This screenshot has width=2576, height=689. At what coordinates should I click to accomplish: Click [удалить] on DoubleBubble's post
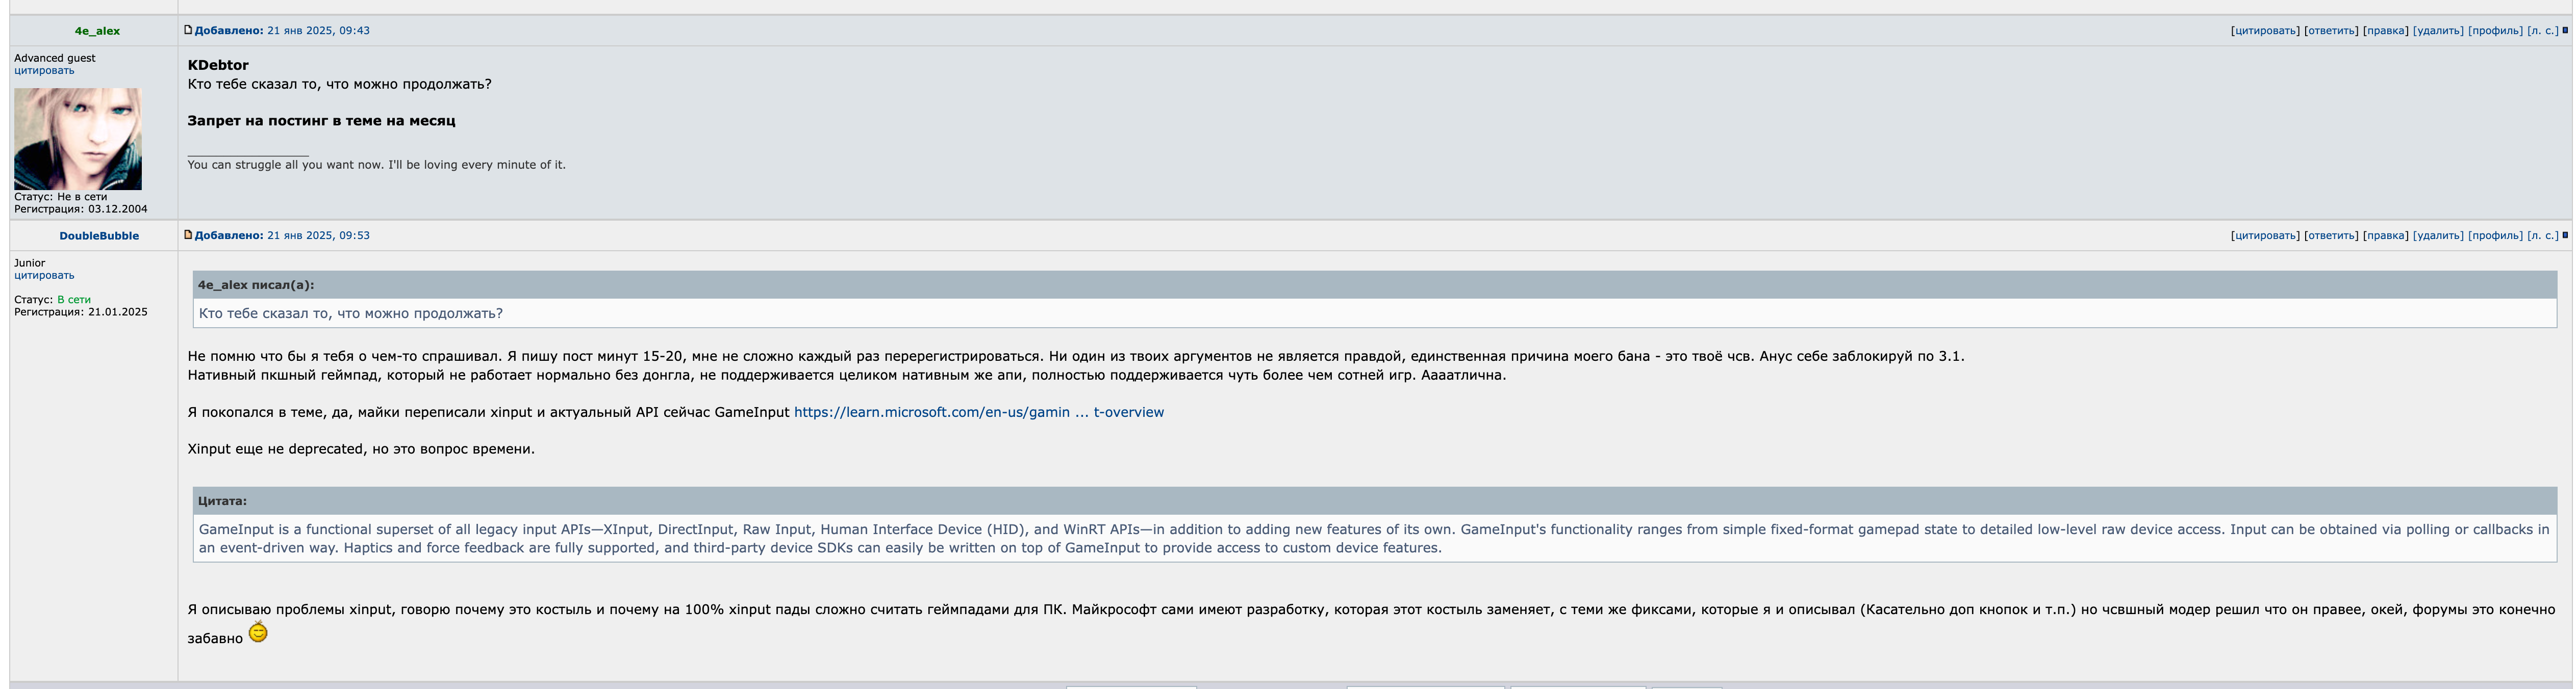(x=2438, y=235)
